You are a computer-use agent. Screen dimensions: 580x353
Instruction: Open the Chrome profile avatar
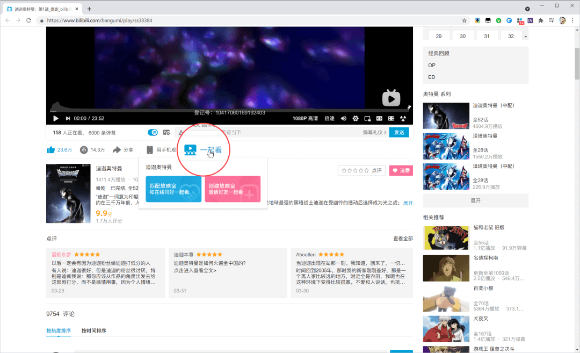point(562,20)
